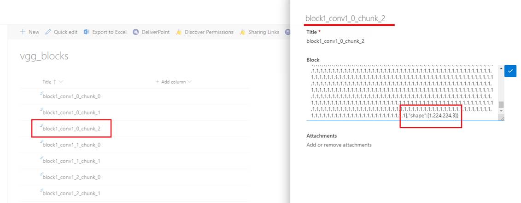Open DeliverPoint from the toolbar icon
This screenshot has width=521, height=203.
pyautogui.click(x=135, y=32)
